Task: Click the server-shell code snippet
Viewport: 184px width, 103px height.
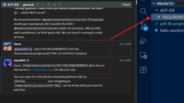Action: click(x=41, y=28)
